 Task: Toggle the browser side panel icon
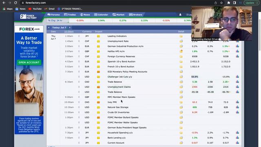(234, 3)
